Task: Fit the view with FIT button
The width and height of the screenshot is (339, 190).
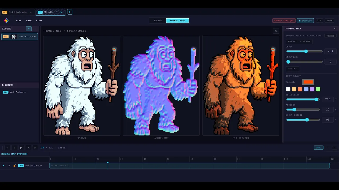Action: [319, 21]
